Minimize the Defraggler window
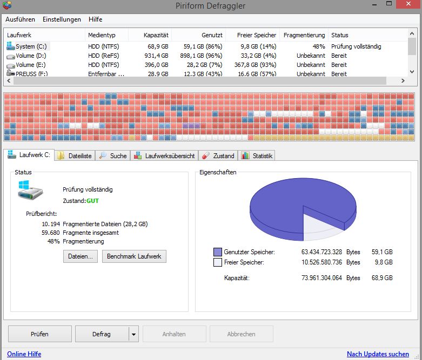 click(374, 4)
